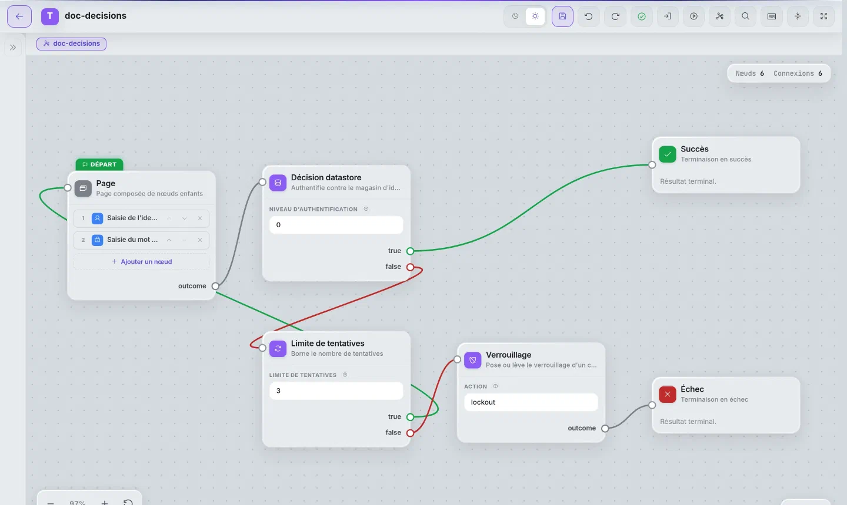The height and width of the screenshot is (505, 847).
Task: Select the doc-decisions breadcrumb tab
Action: click(71, 43)
